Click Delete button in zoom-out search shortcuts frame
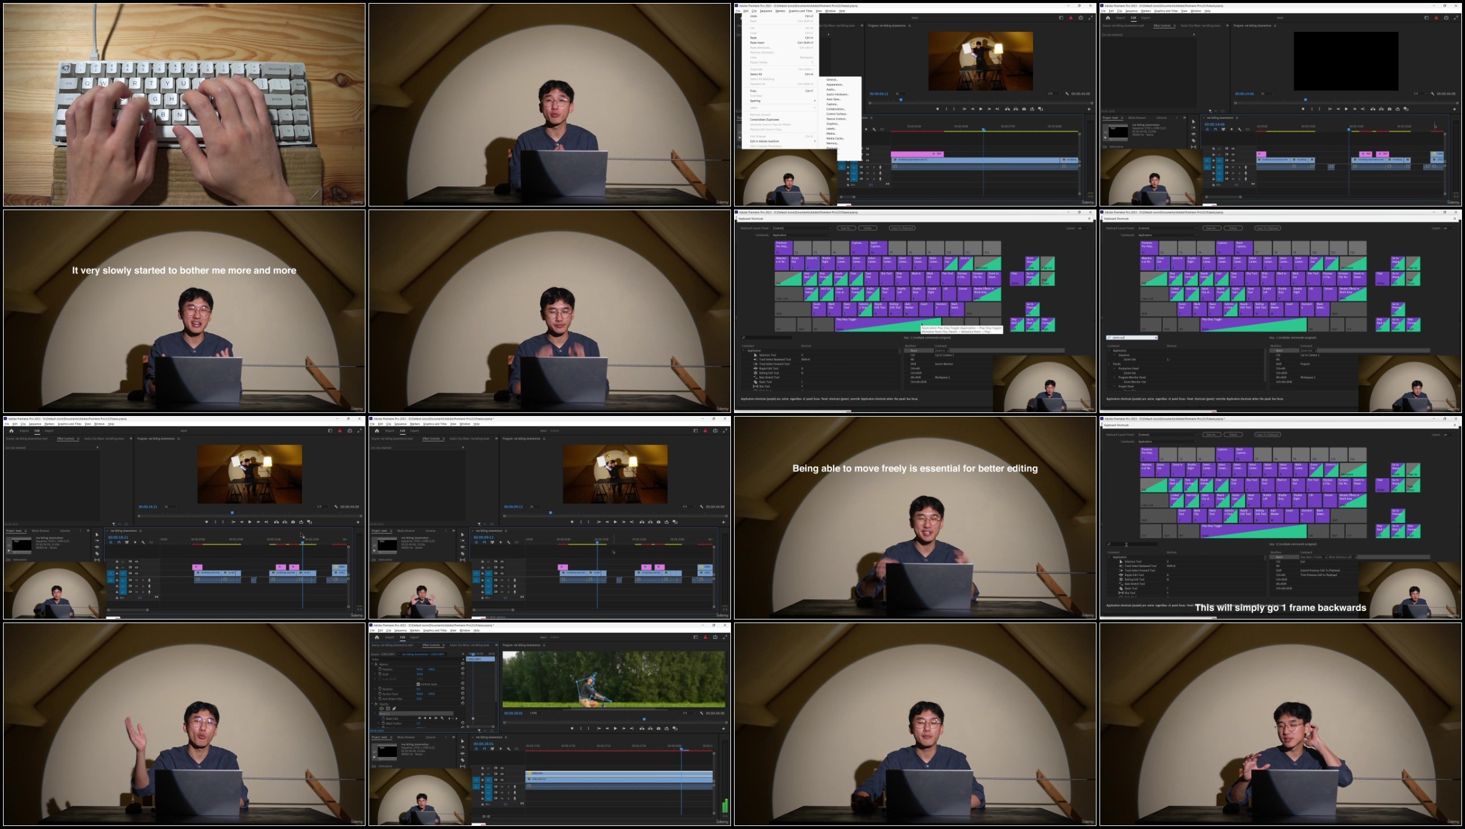The width and height of the screenshot is (1465, 829). (1233, 228)
